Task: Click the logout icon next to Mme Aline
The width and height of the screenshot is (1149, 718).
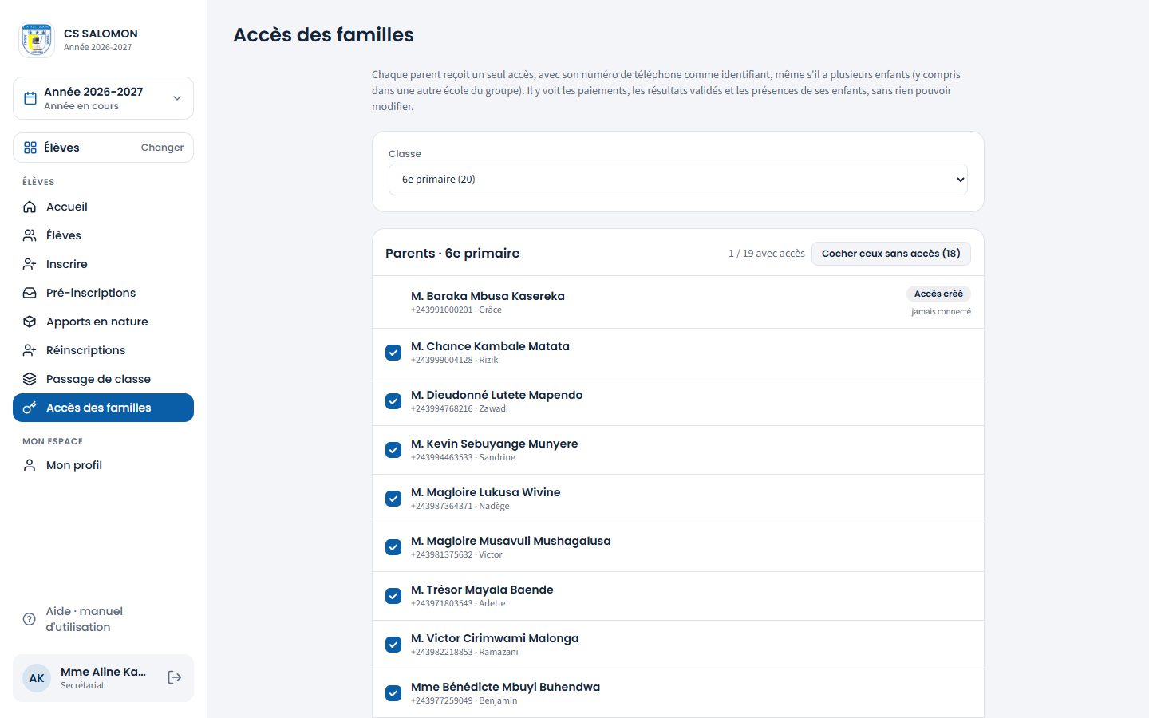Action: point(175,677)
